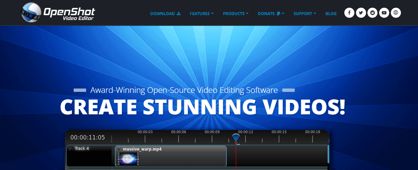
Task: Click the Create Stunning Videos headline
Action: click(x=203, y=107)
